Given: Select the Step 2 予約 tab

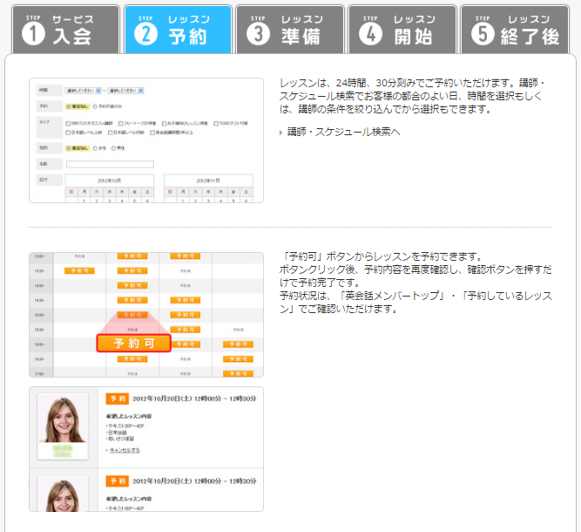Looking at the screenshot, I should pos(178,29).
